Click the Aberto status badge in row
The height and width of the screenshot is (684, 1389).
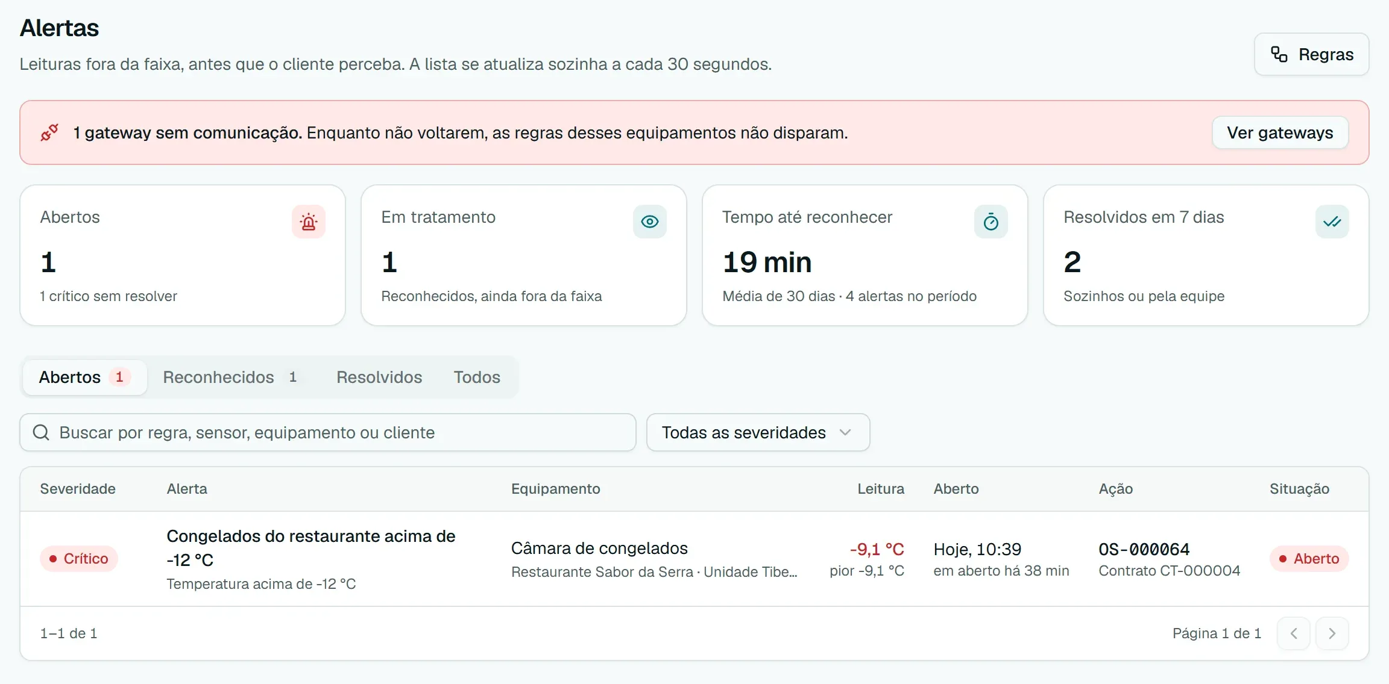point(1309,559)
